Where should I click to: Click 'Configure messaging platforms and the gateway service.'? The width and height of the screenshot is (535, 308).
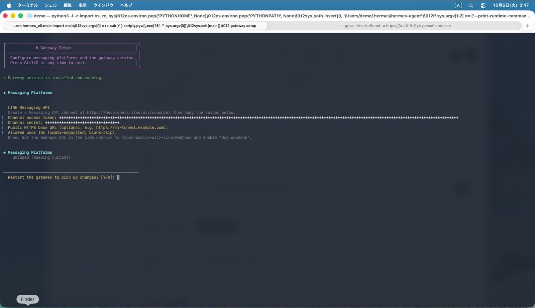pos(73,58)
